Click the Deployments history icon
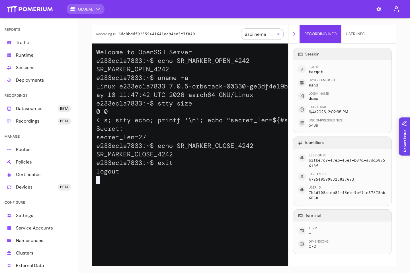 (x=9, y=80)
